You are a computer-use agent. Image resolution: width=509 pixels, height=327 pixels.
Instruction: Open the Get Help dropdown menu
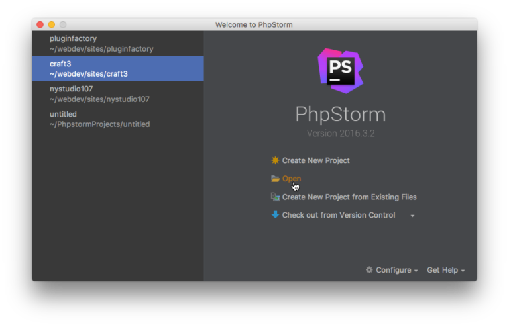(x=445, y=270)
